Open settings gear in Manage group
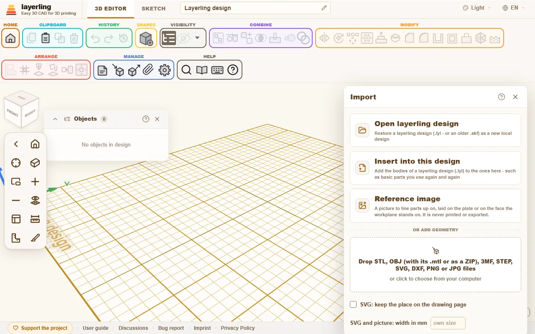Screen dimensions: 535x334 [165, 70]
